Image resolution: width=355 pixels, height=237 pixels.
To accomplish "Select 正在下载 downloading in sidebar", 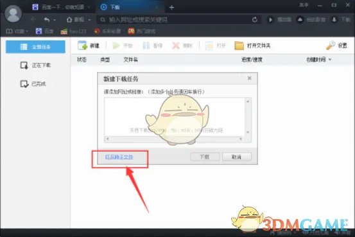I will pos(35,66).
